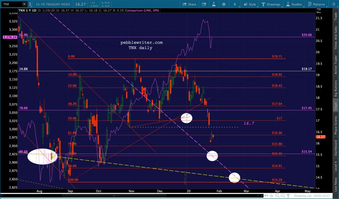This screenshot has height=199, width=339.
Task: Open the Patterns menu
Action: 316,4
